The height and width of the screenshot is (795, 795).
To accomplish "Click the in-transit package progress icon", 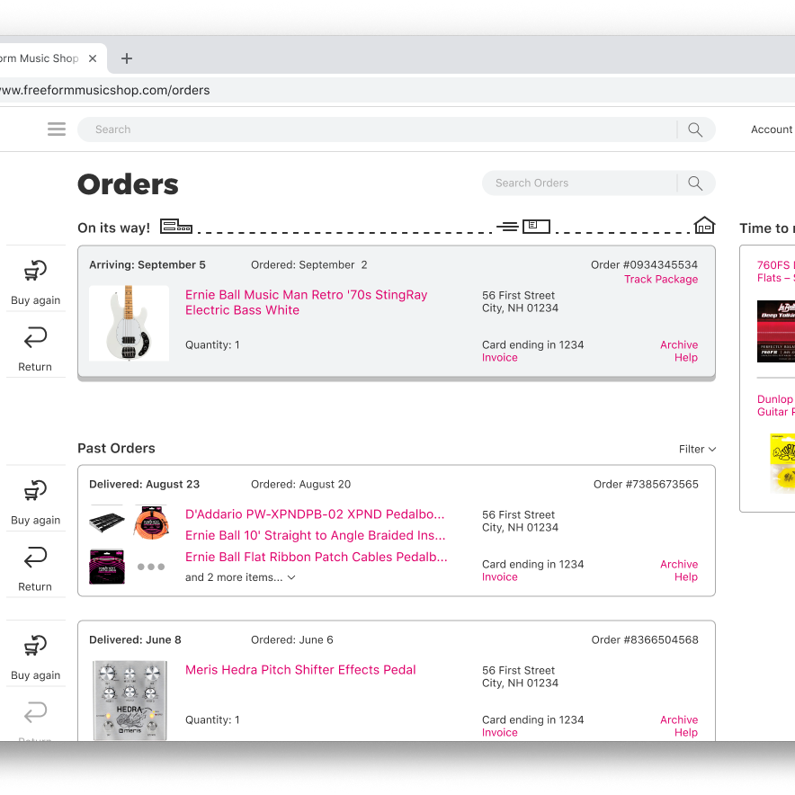I will 523,226.
